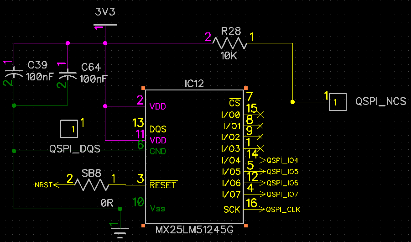Select the SB8 zero-ohm resistor symbol
This screenshot has width=411, height=242.
point(92,185)
